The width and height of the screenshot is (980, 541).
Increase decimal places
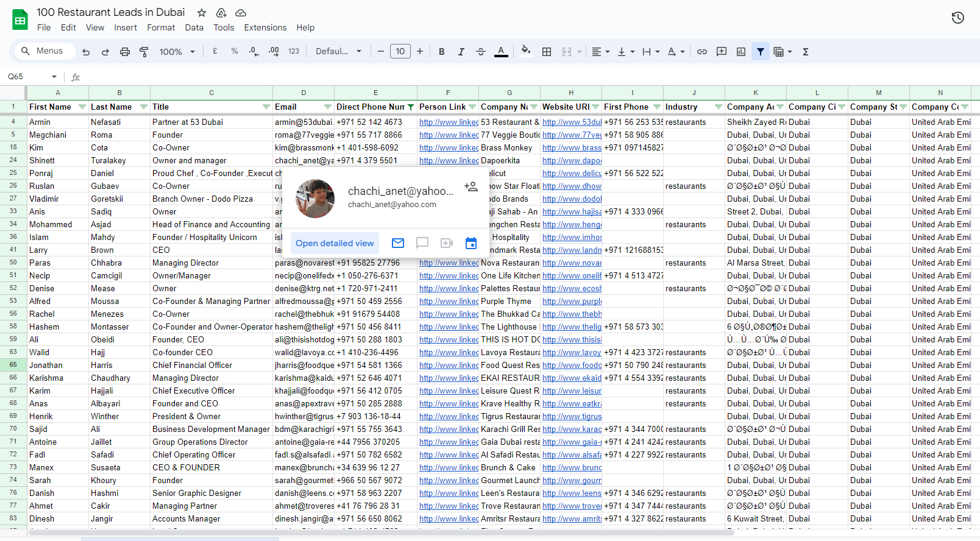(x=274, y=52)
